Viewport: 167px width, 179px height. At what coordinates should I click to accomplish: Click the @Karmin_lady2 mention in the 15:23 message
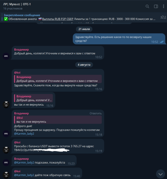[x=24, y=163]
